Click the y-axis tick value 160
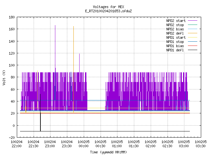This screenshot has width=207, height=155. (x=12, y=29)
